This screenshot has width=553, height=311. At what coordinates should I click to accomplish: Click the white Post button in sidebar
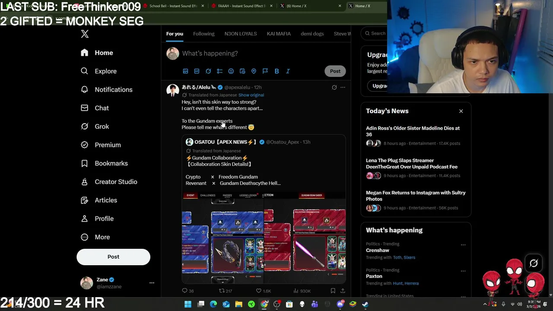click(x=113, y=257)
